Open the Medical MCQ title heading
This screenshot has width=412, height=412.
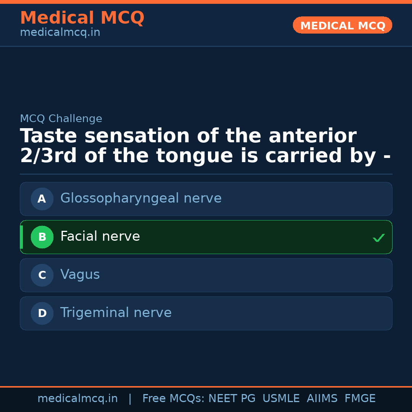coord(82,18)
